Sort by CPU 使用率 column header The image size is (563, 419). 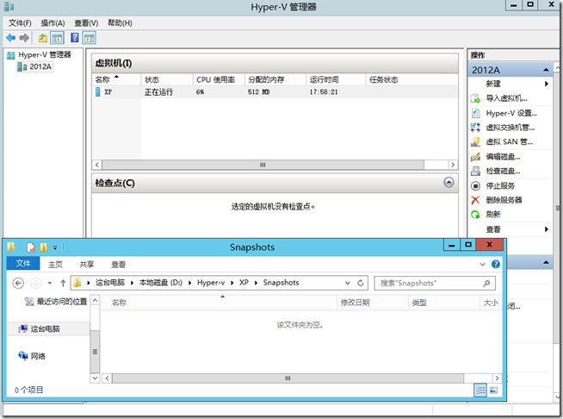[x=219, y=79]
